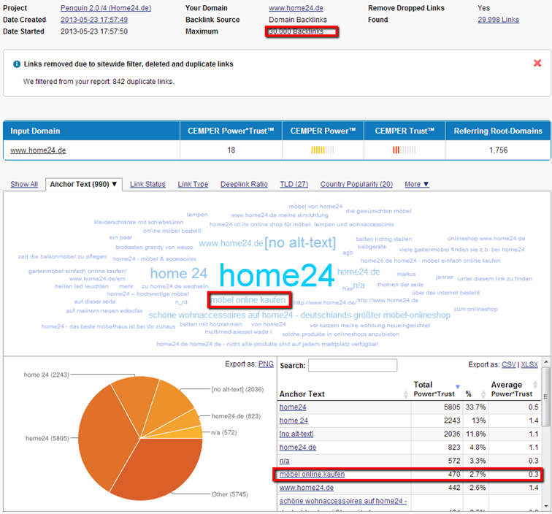The image size is (552, 514).
Task: Sort by the percentage column arrows
Action: (483, 394)
